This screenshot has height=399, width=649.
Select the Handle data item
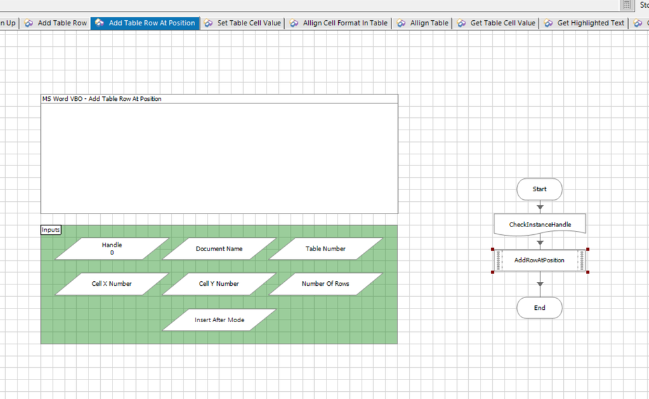pyautogui.click(x=112, y=249)
